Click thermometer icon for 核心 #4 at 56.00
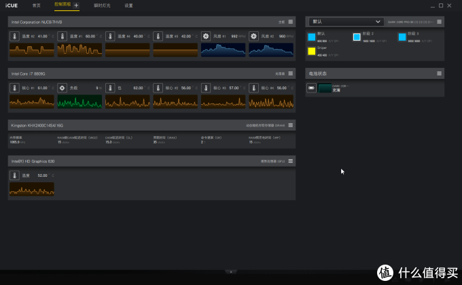The height and width of the screenshot is (285, 462). pyautogui.click(x=253, y=88)
